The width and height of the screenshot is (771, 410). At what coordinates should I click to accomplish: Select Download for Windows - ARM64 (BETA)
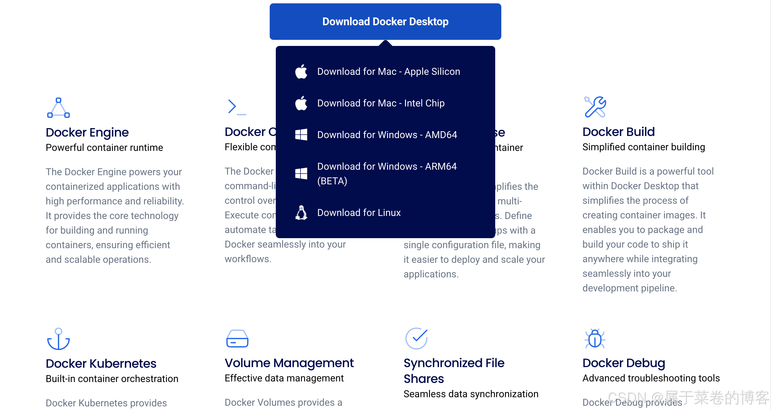point(387,173)
